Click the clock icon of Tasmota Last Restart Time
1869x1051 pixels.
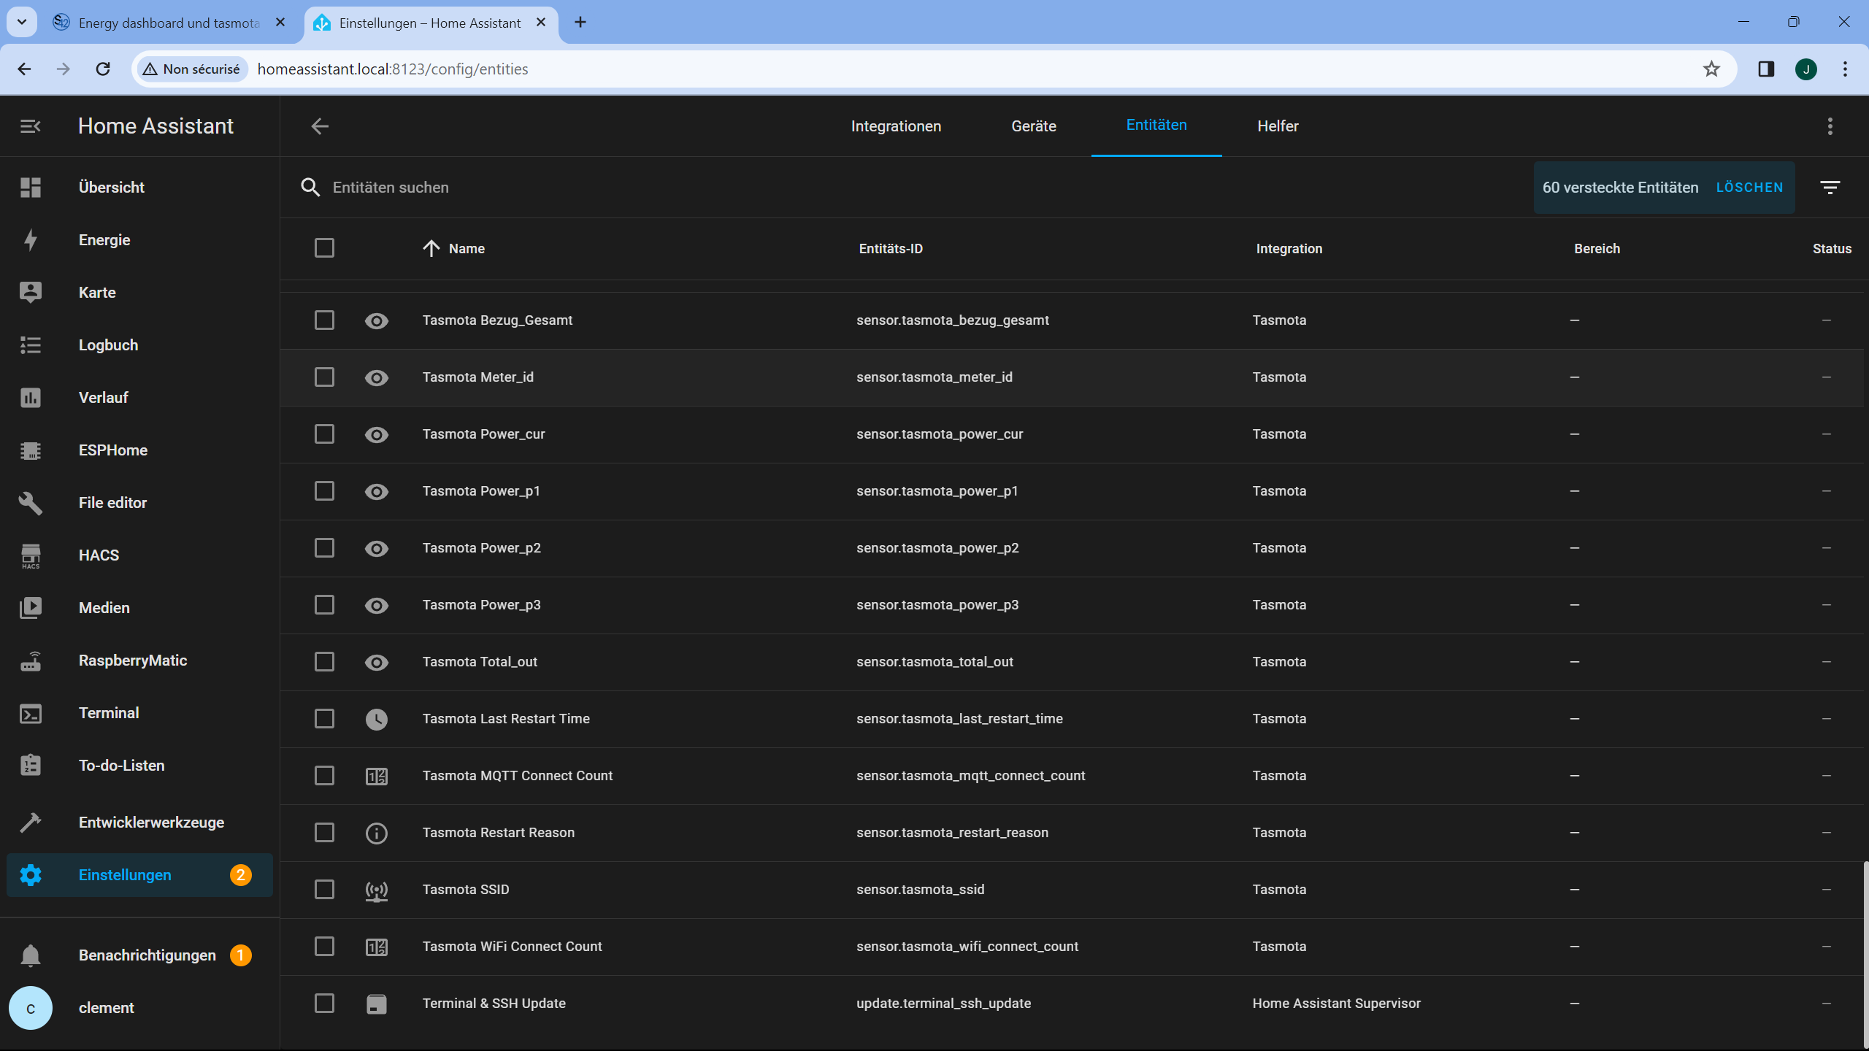coord(377,719)
